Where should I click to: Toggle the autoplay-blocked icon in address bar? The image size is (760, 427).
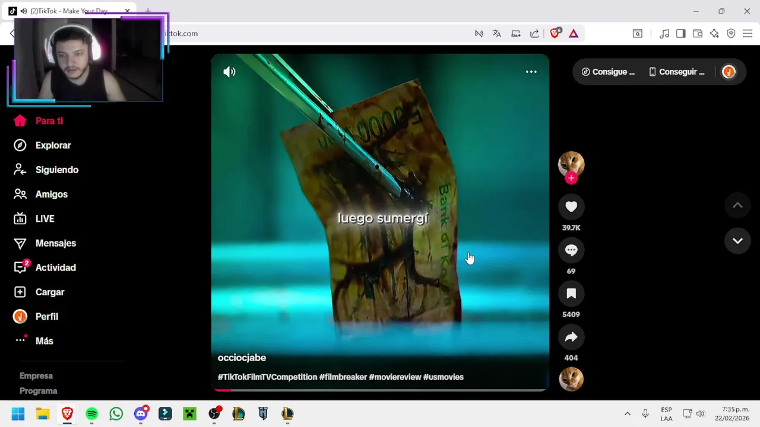(x=479, y=34)
